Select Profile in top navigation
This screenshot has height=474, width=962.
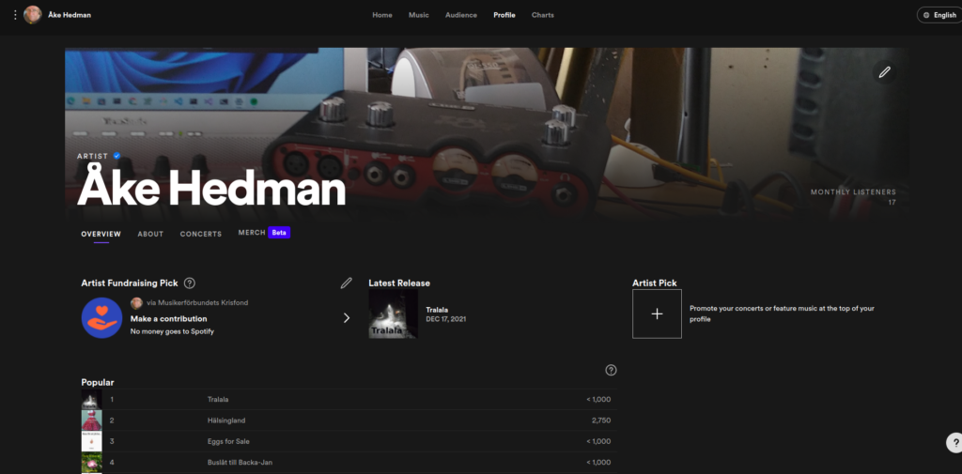pos(504,15)
